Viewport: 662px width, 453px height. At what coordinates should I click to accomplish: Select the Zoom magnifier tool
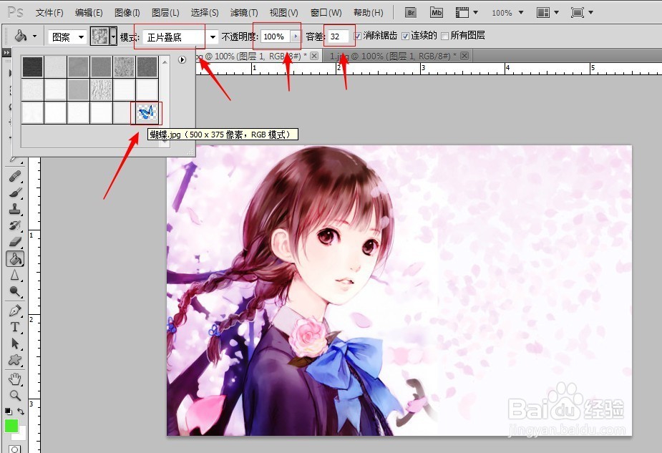[x=15, y=396]
